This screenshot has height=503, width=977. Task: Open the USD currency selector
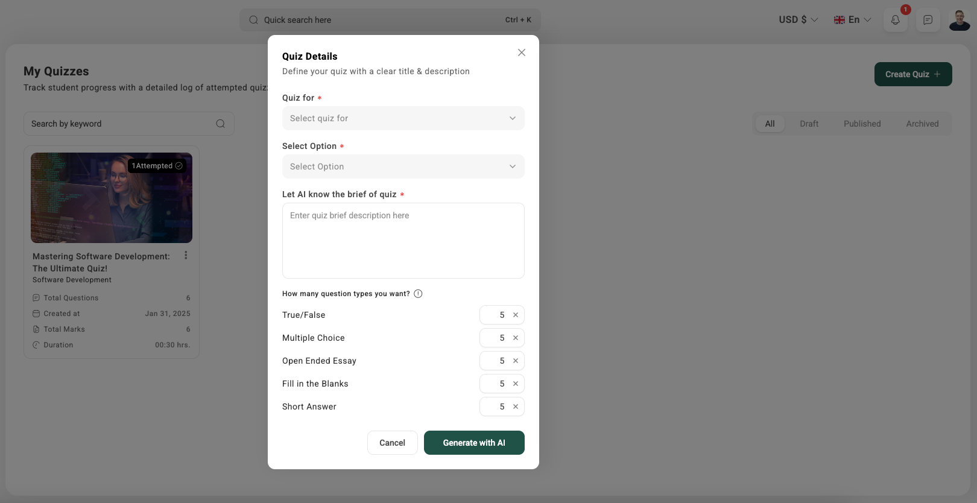(798, 20)
